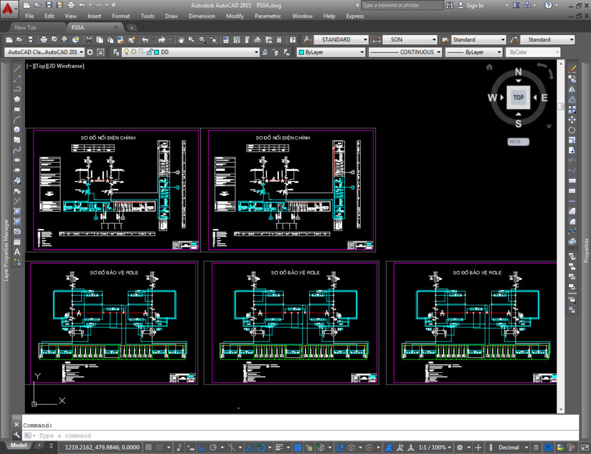591x454 pixels.
Task: Click the Workspace settings gear icon
Action: [x=90, y=52]
